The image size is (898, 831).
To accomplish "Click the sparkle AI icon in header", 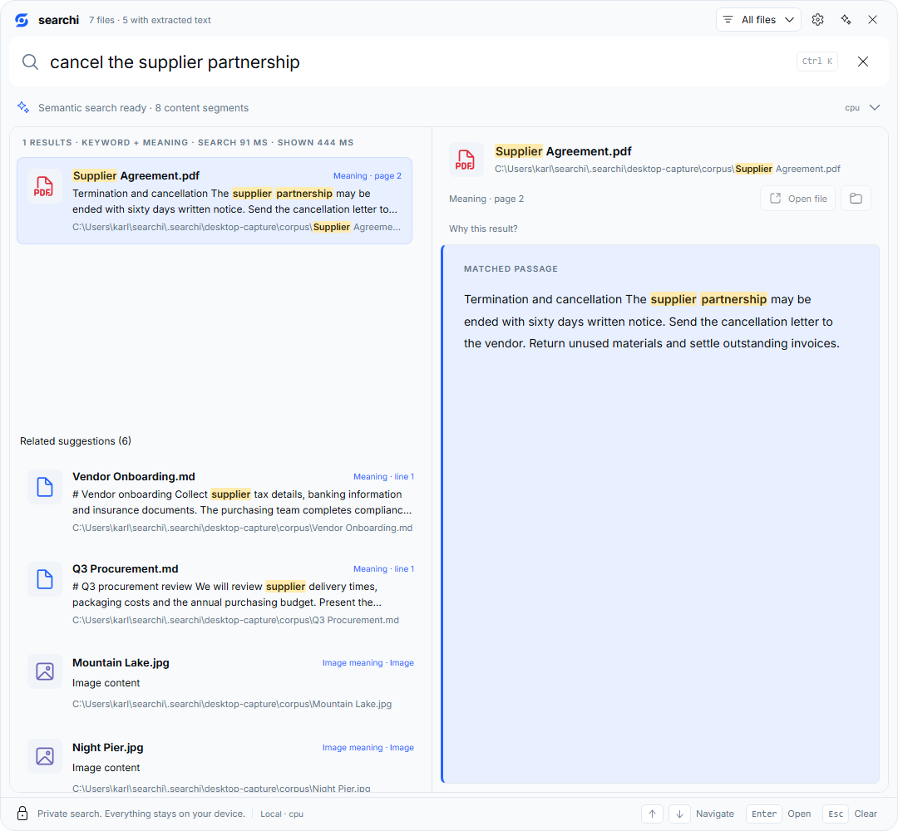I will pyautogui.click(x=846, y=20).
